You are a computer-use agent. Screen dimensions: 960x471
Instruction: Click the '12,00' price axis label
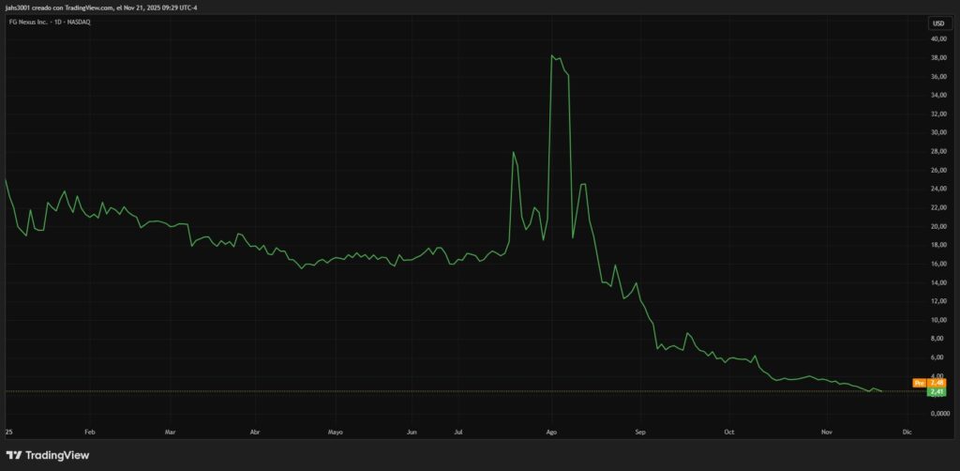938,301
